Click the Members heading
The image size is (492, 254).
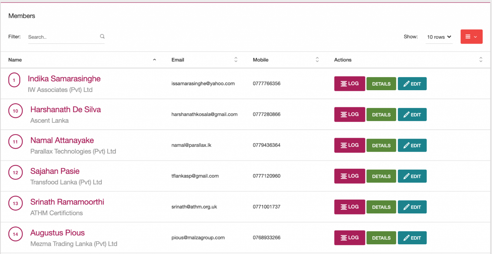click(x=22, y=16)
